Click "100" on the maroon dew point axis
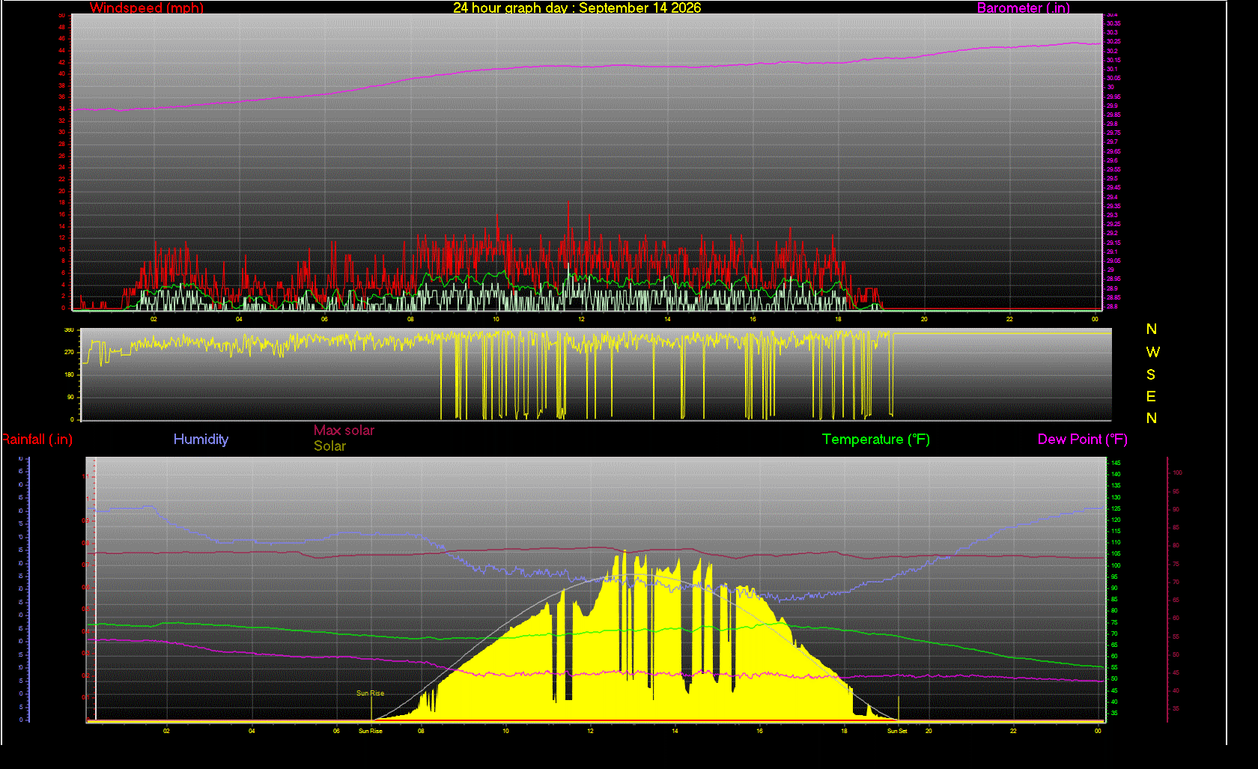The image size is (1258, 769). [1177, 472]
